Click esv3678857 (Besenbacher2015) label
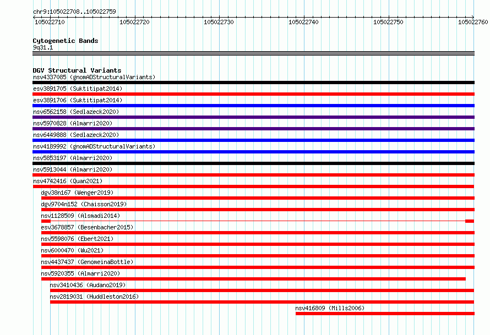This screenshot has height=335, width=490. 87,227
